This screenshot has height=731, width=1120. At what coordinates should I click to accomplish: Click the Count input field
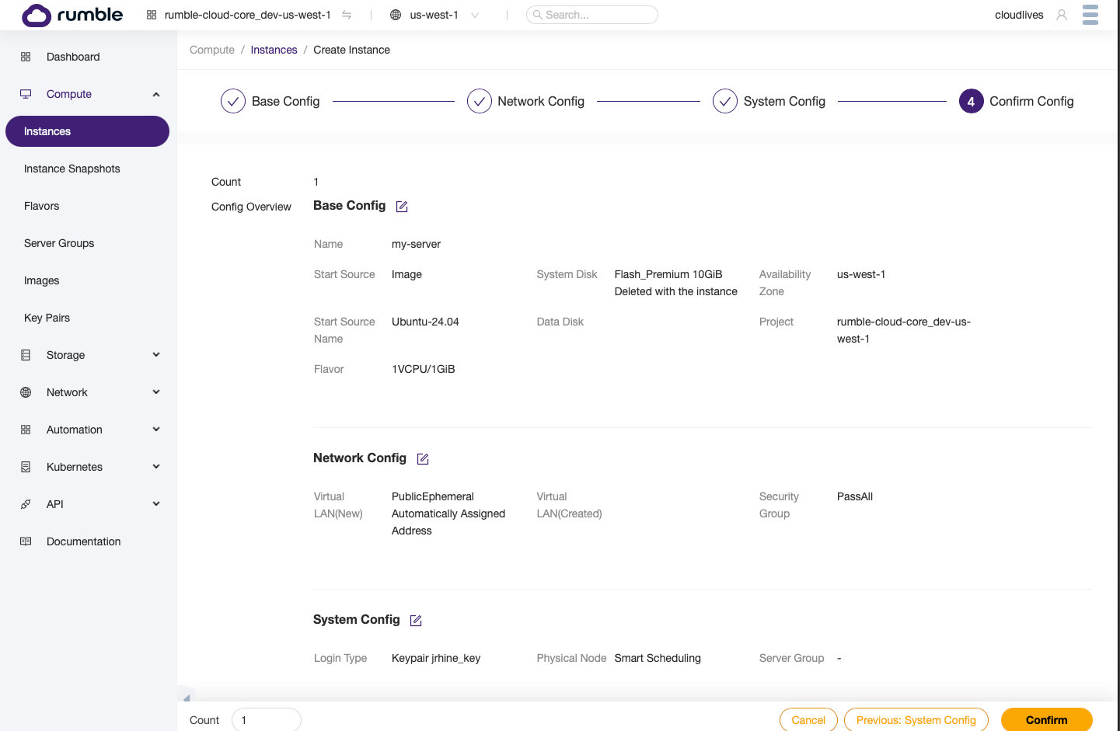click(x=266, y=720)
